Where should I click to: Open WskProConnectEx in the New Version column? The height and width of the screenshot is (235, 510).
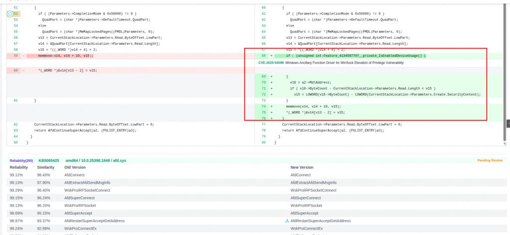pyautogui.click(x=305, y=228)
